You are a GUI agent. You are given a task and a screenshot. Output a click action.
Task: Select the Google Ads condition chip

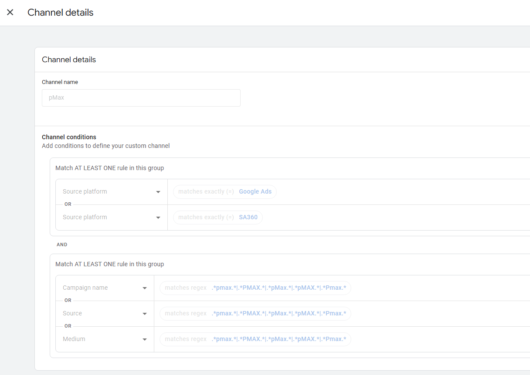[x=224, y=192]
